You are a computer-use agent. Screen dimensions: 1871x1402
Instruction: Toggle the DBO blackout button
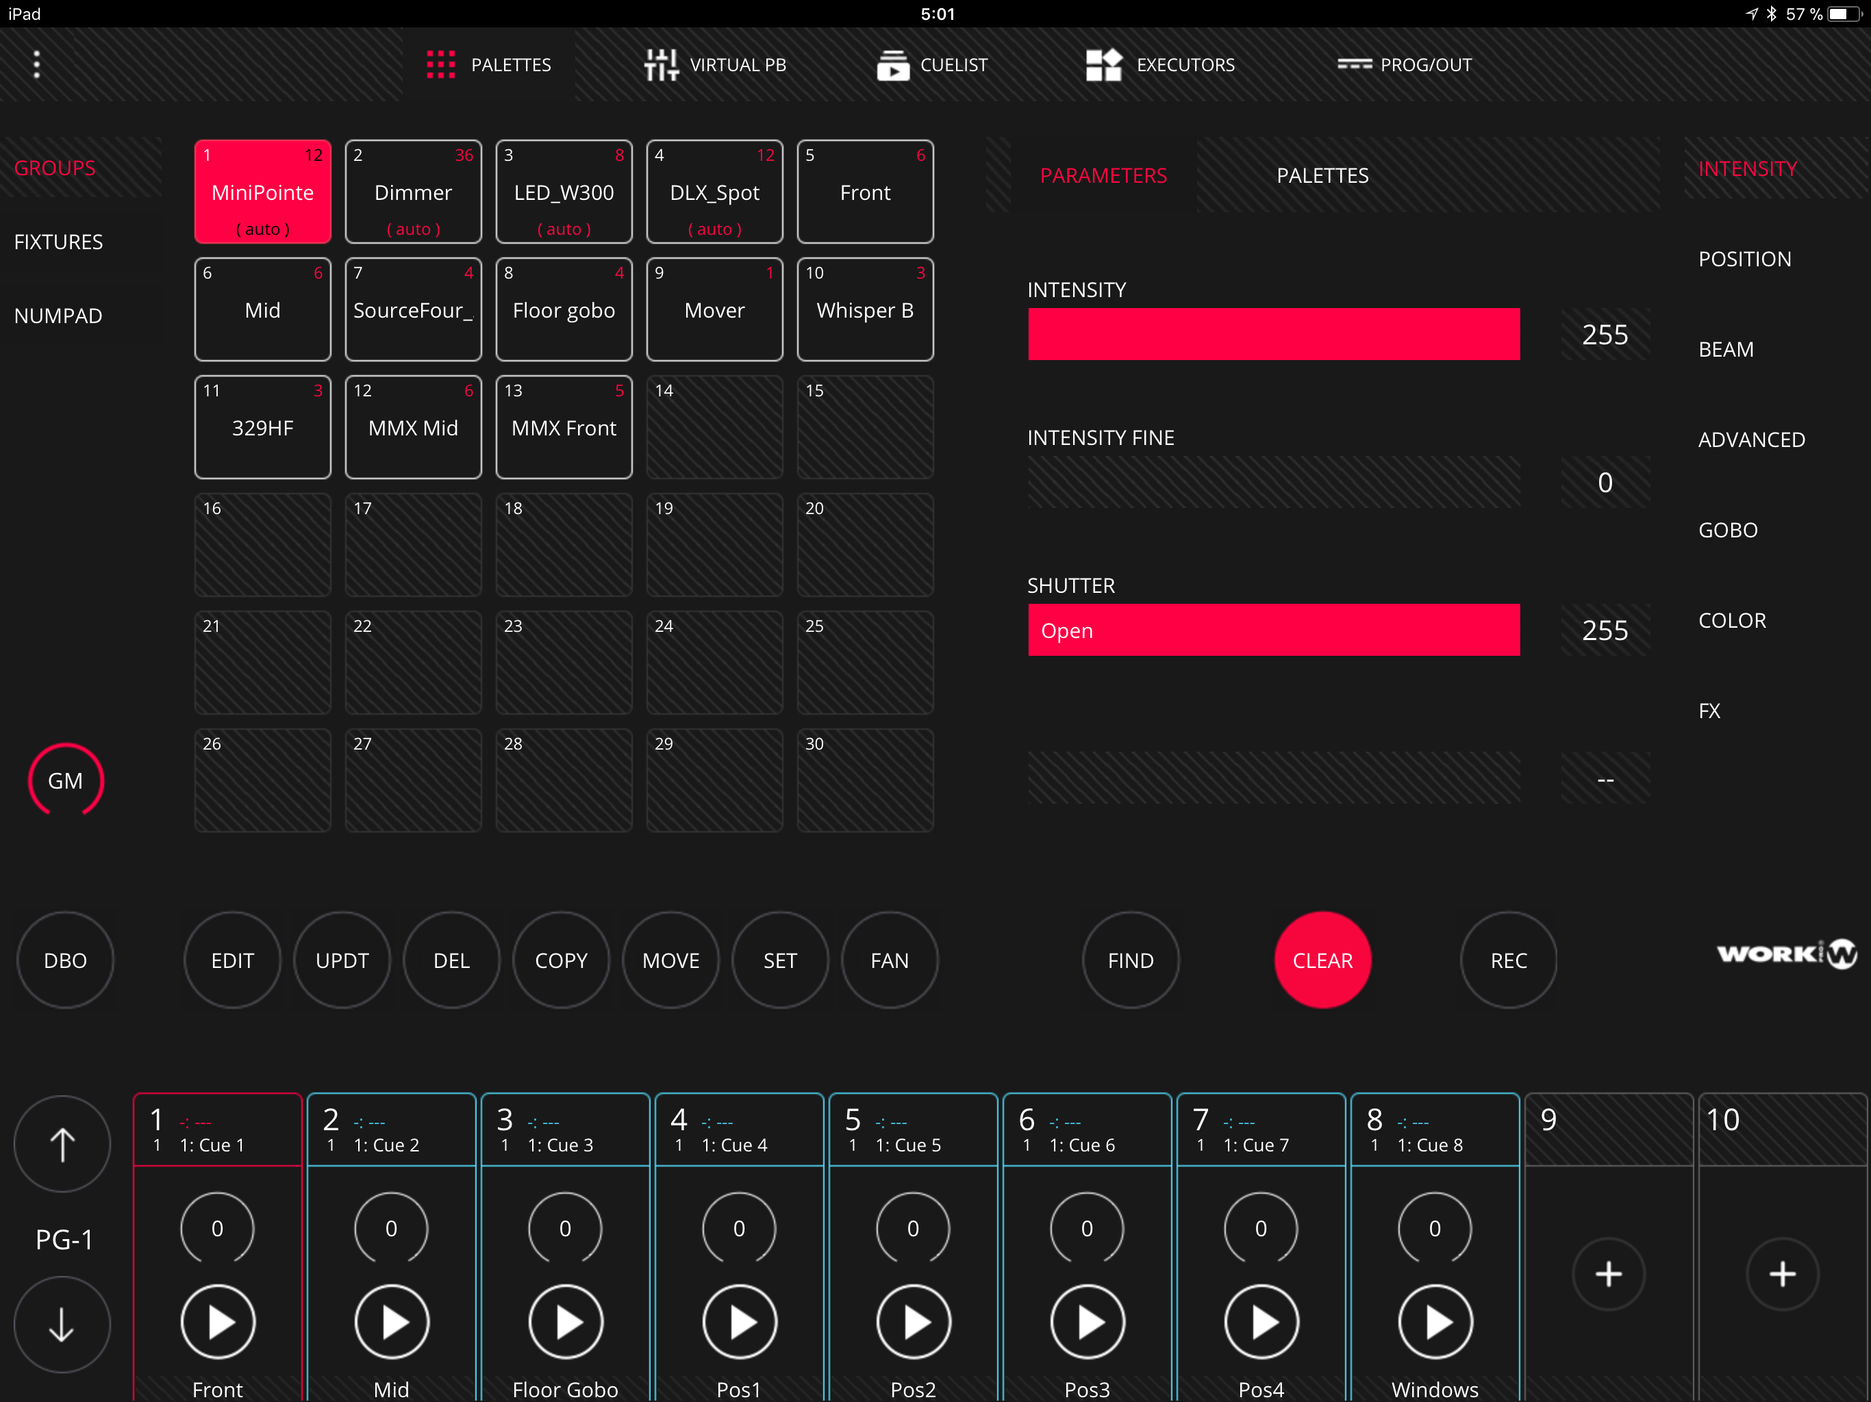coord(65,960)
